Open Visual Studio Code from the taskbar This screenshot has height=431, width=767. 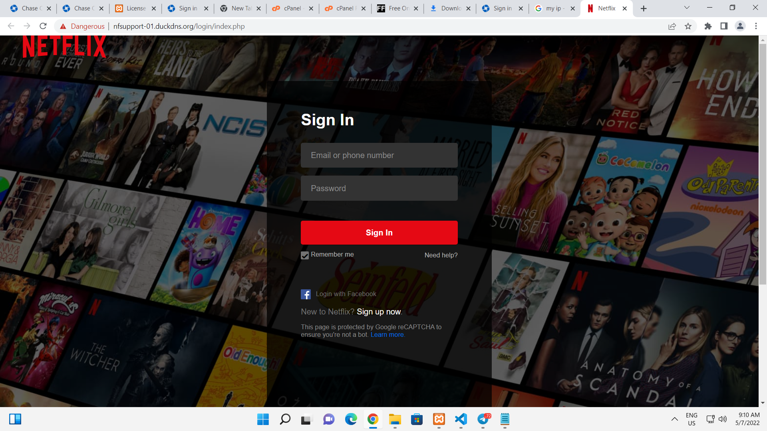tap(461, 419)
